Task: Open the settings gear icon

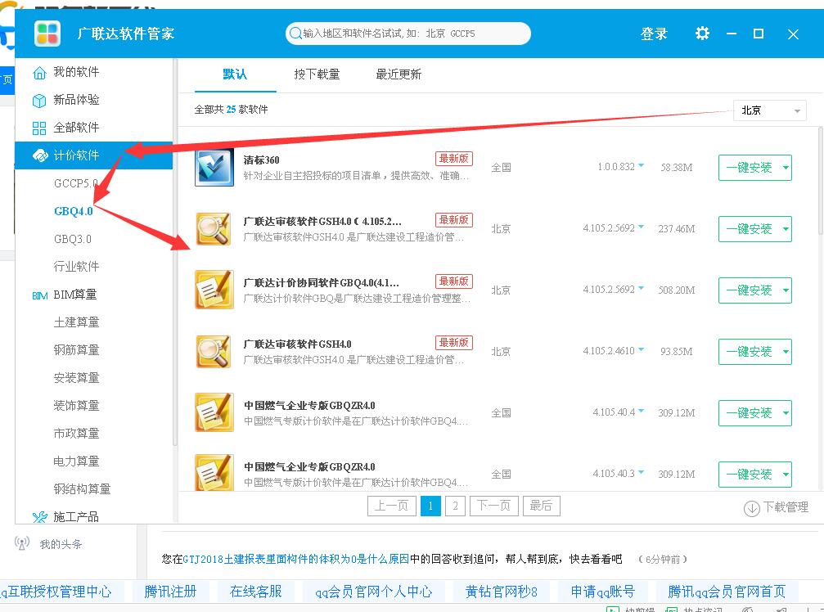Action: [x=702, y=34]
